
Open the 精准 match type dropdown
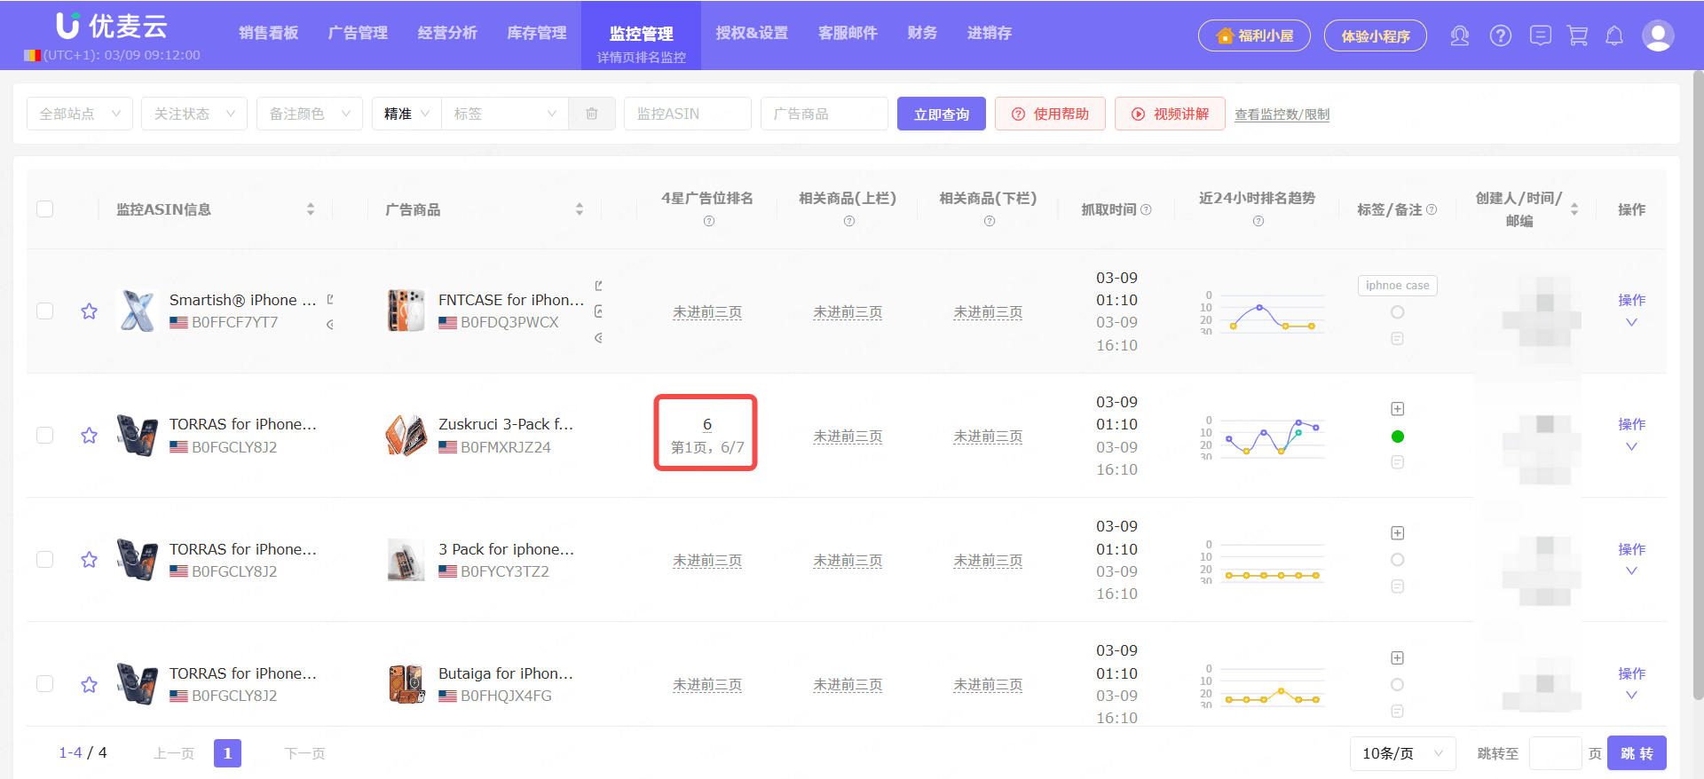[x=406, y=114]
